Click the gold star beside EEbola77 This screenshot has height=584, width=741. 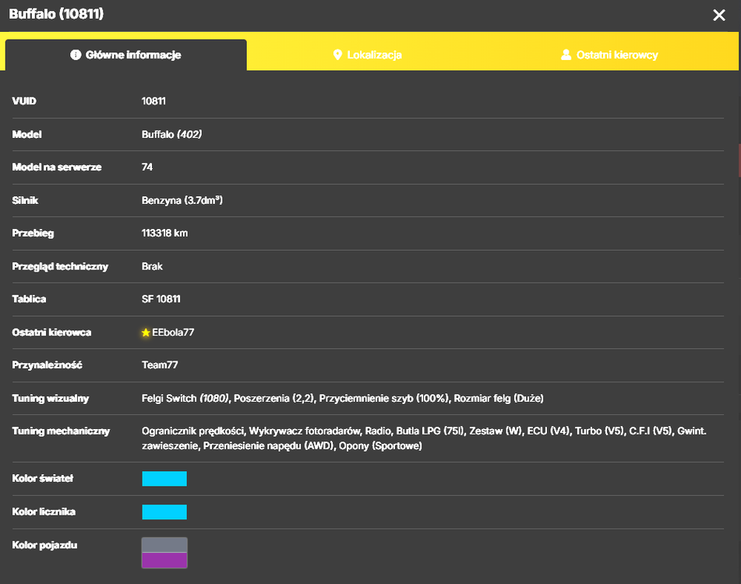click(146, 332)
